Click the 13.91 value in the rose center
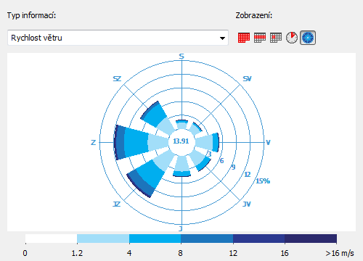This screenshot has width=363, height=261. [181, 141]
